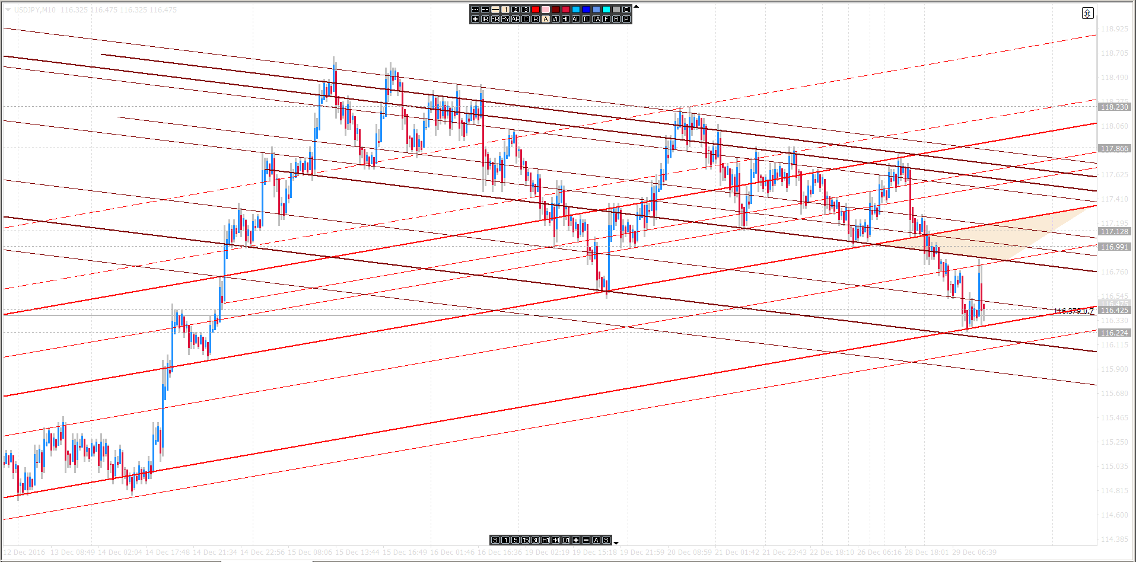Viewport: 1136px width, 562px height.
Task: Click the IR tool button
Action: (x=485, y=19)
